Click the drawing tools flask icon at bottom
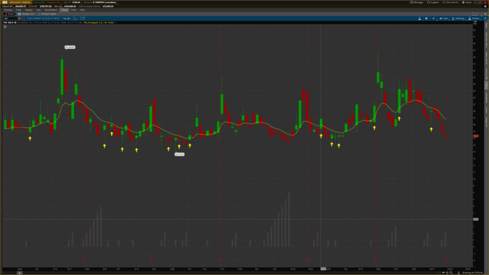Screen dimensions: 489x275 pos(458,273)
